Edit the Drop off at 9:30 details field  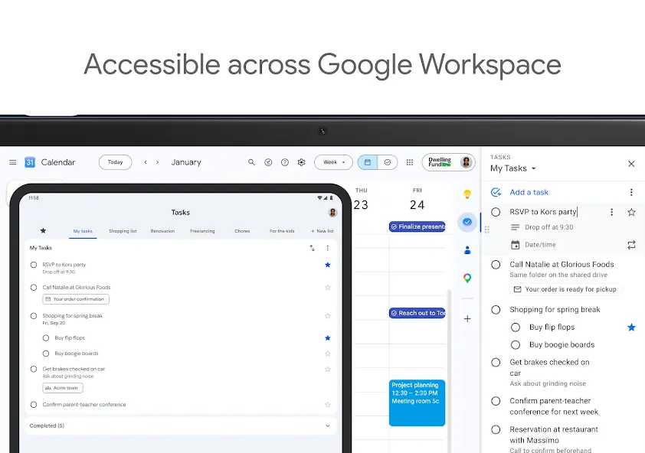548,227
